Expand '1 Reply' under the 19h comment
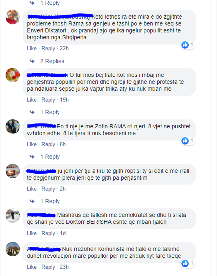Image resolution: width=217 pixels, height=276 pixels. point(50,112)
